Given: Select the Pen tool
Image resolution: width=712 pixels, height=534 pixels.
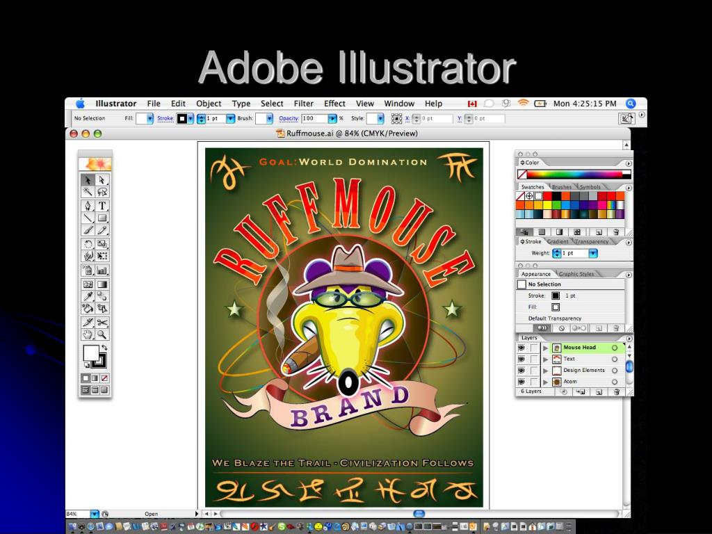Looking at the screenshot, I should [88, 206].
